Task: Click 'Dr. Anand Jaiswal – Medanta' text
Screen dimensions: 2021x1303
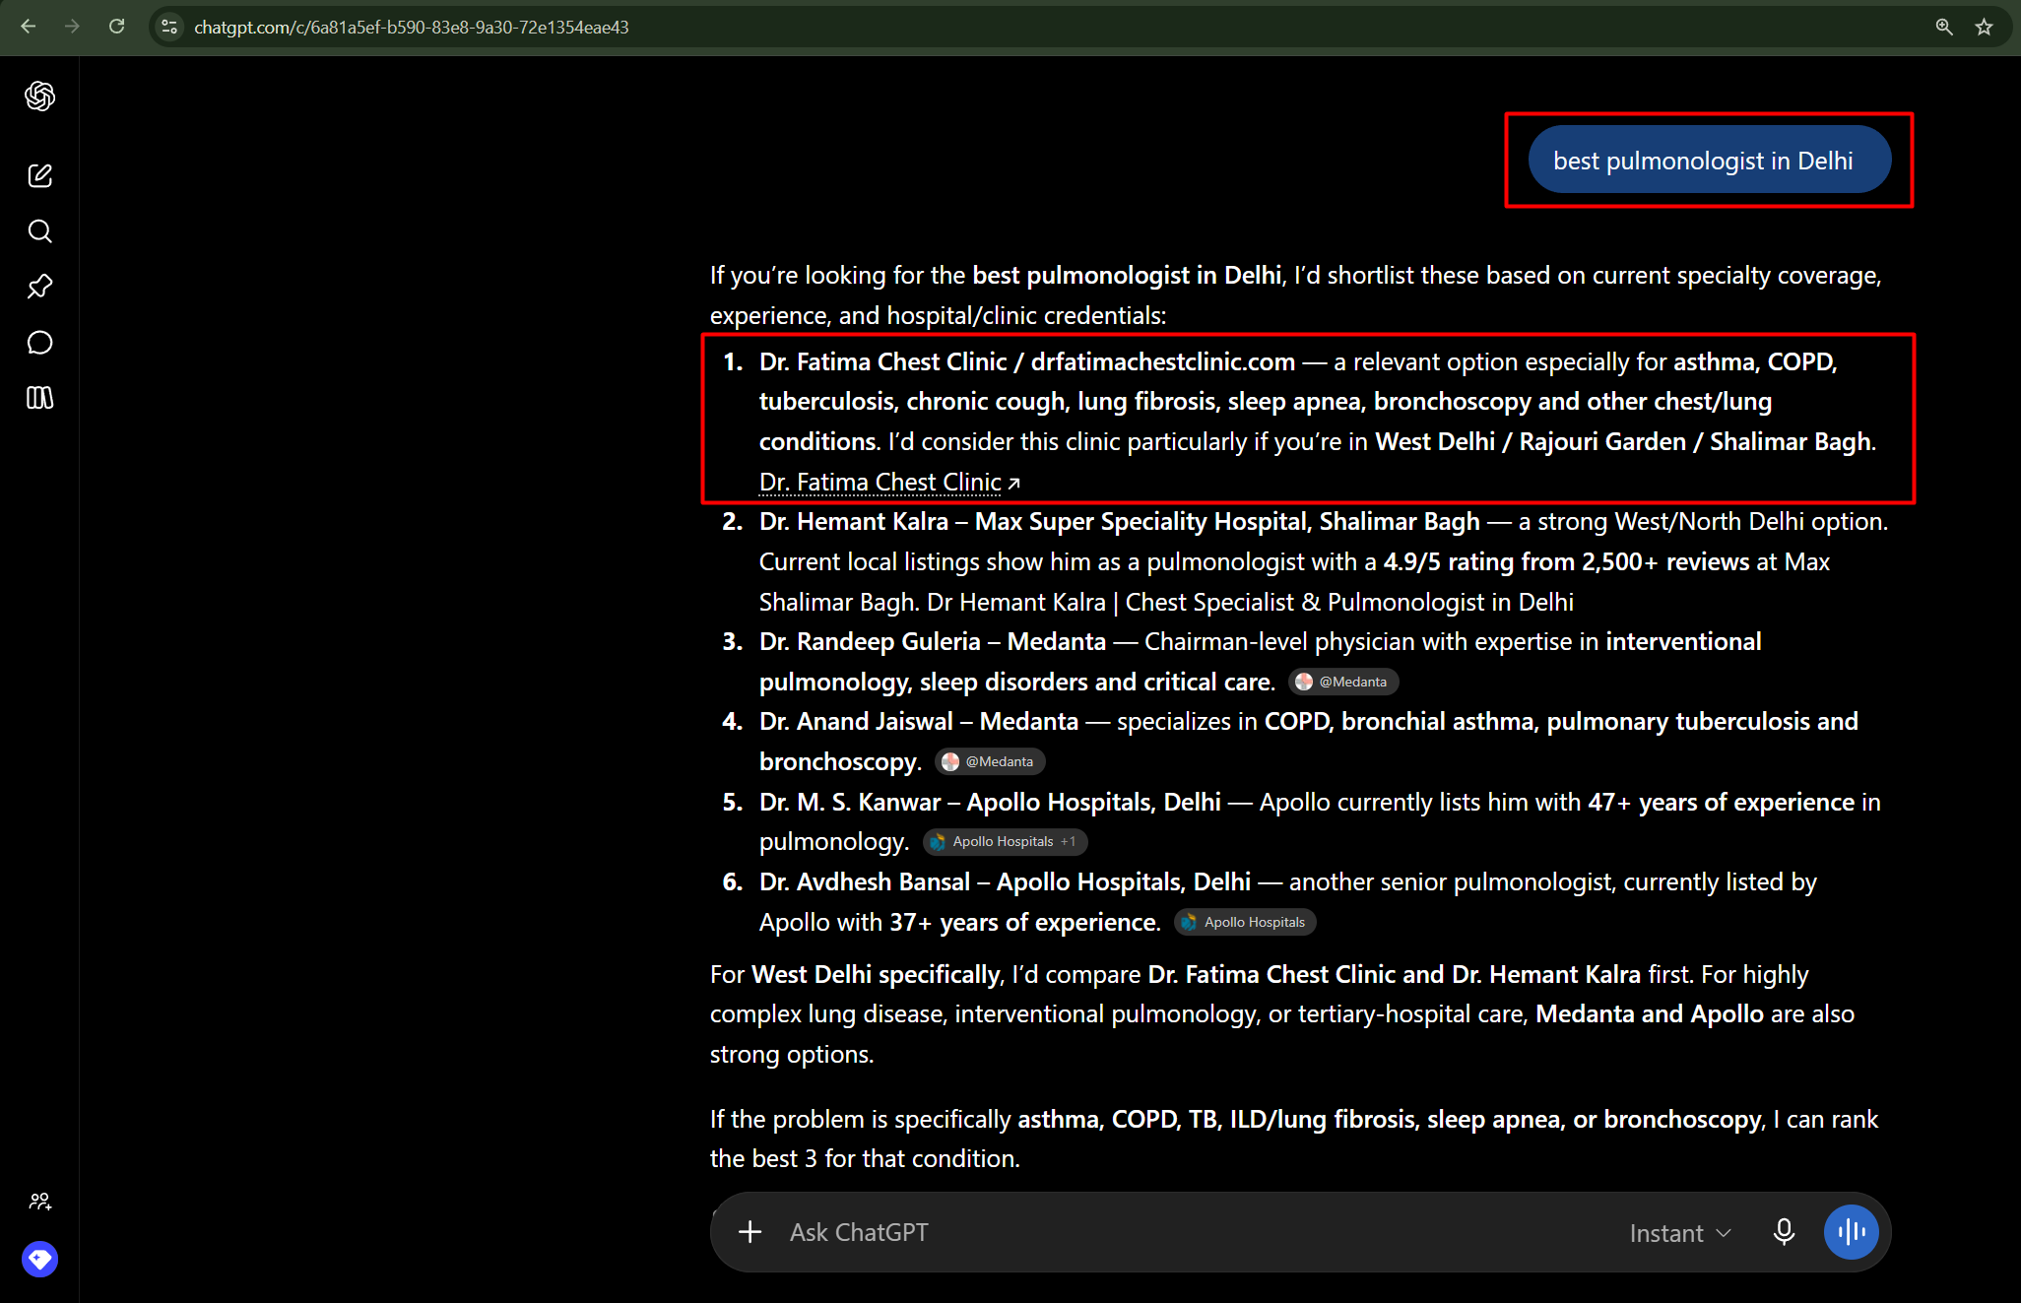Action: click(919, 721)
